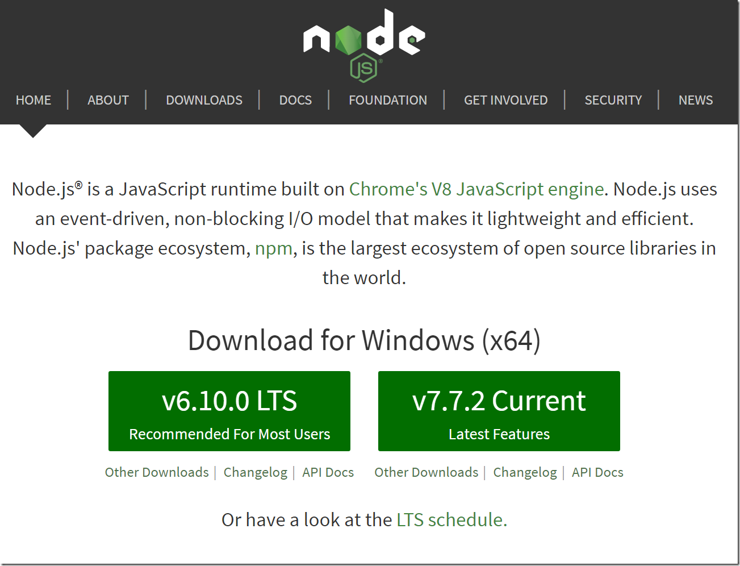View the Changelog for v6.10.0 LTS
The width and height of the screenshot is (740, 566).
256,472
